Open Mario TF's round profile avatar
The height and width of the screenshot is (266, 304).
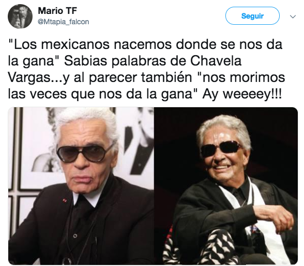point(20,16)
